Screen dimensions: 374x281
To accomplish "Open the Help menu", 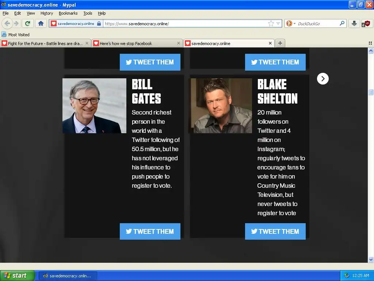I will [x=102, y=13].
